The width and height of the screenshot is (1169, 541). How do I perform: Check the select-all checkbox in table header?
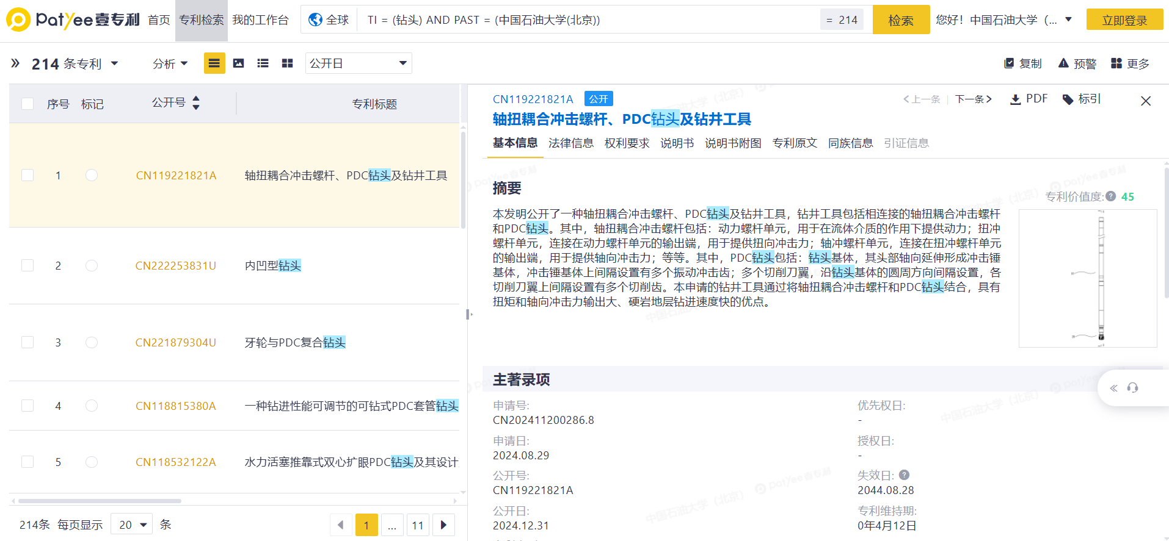pyautogui.click(x=27, y=104)
